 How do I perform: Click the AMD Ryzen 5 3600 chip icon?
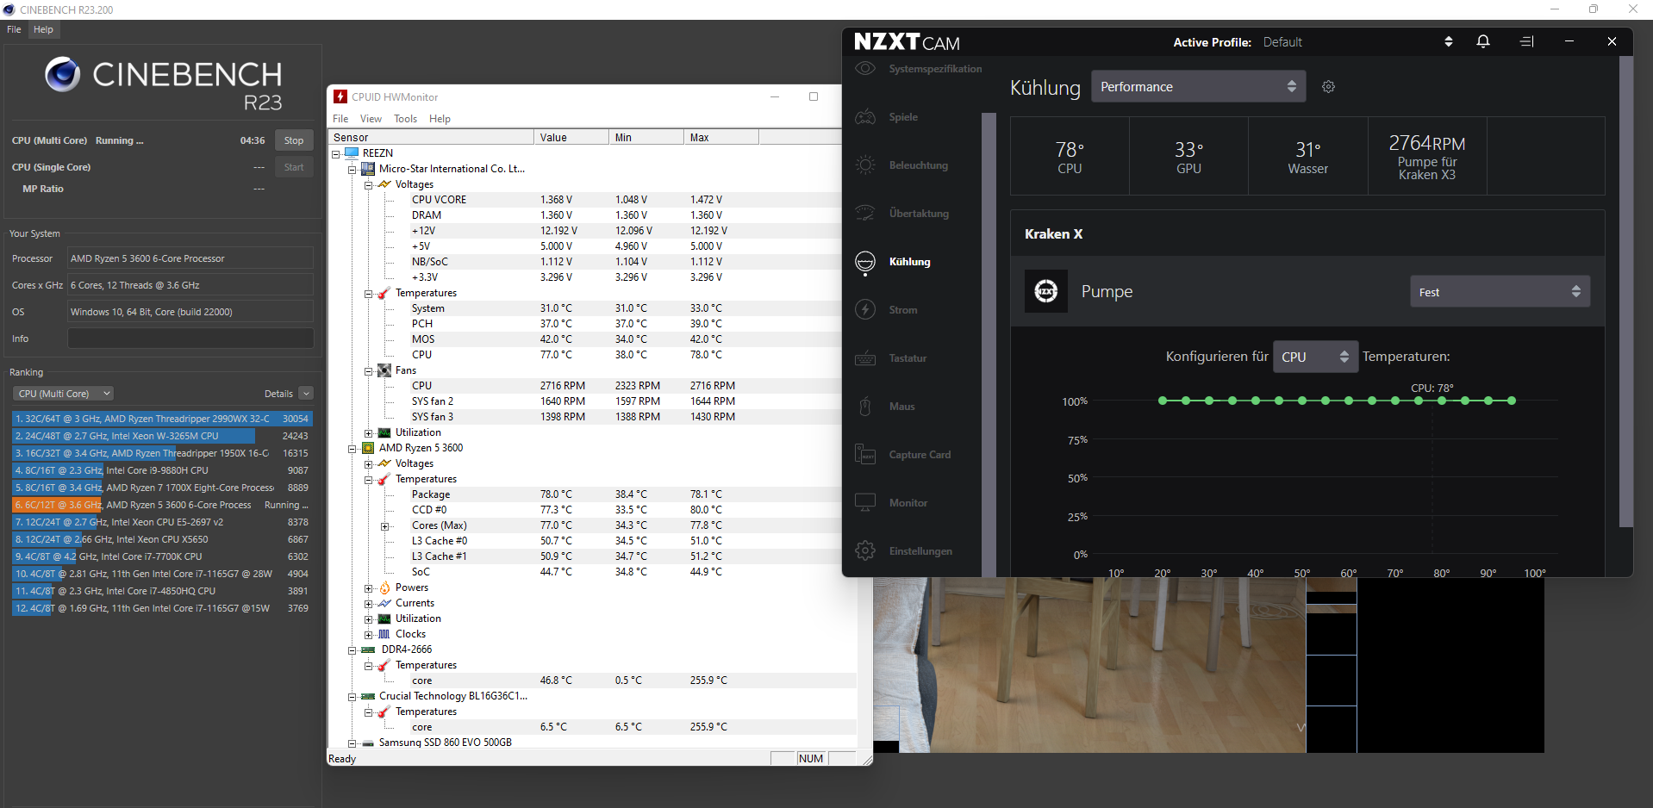tap(368, 448)
